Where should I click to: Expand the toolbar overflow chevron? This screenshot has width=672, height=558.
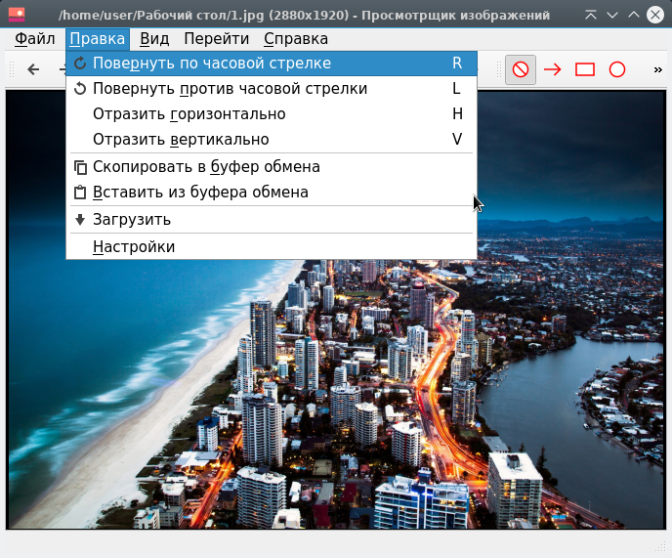pyautogui.click(x=657, y=69)
